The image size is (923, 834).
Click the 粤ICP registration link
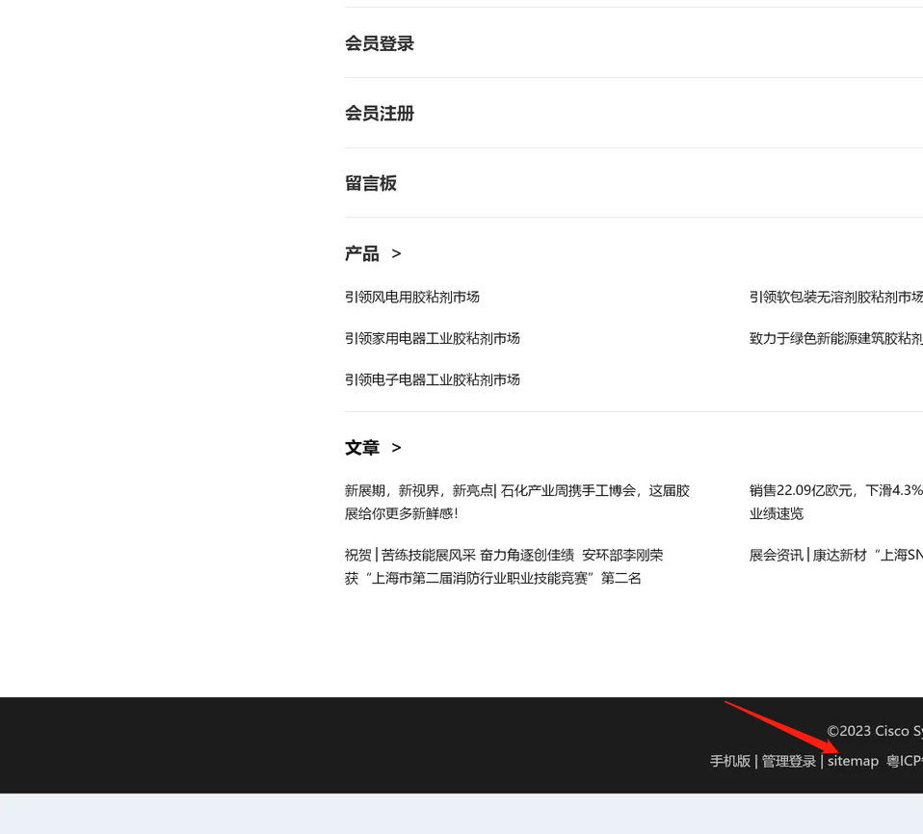(906, 761)
